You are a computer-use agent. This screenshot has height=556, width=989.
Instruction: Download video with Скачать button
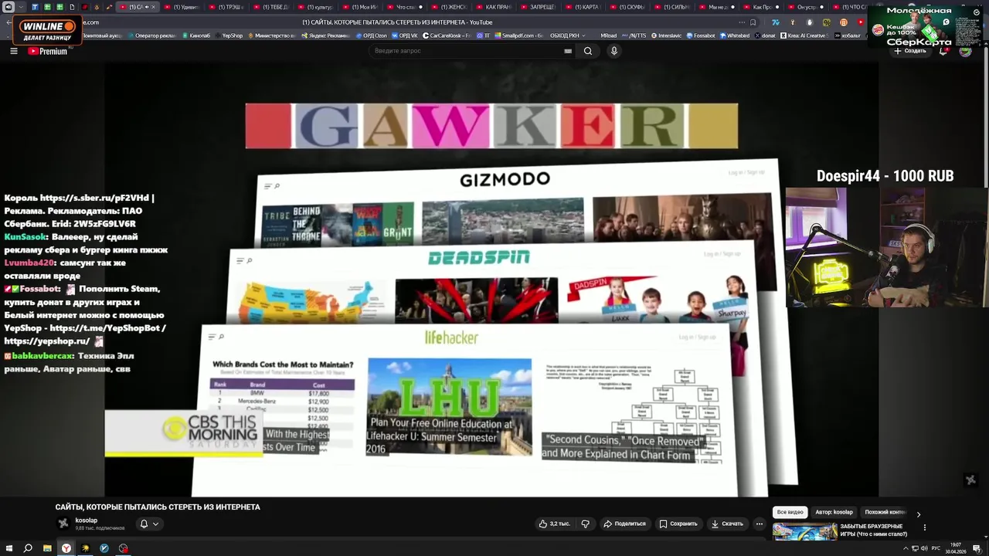click(x=727, y=524)
